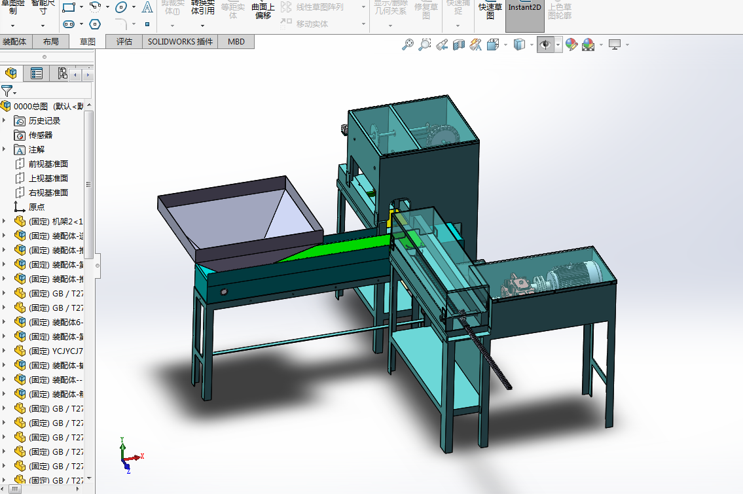Switch to the 评估 tab
The width and height of the screenshot is (743, 494).
[x=124, y=42]
